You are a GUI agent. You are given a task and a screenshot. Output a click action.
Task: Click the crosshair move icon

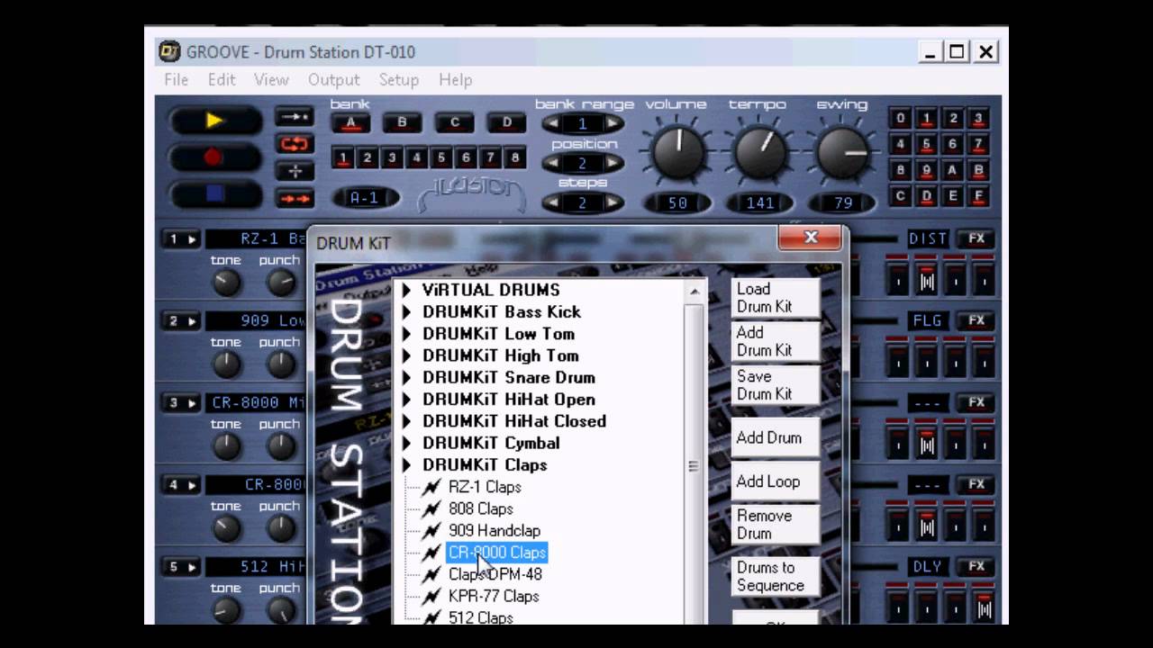pyautogui.click(x=295, y=171)
